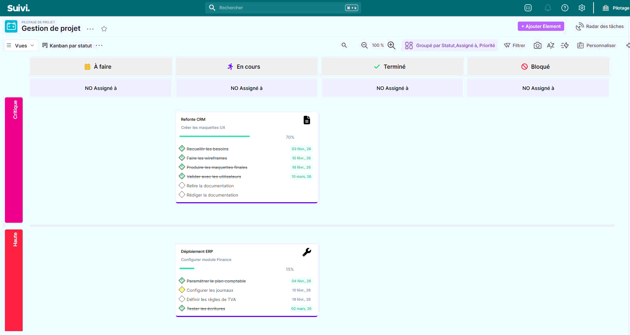Expand the Vues dropdown

pos(21,45)
